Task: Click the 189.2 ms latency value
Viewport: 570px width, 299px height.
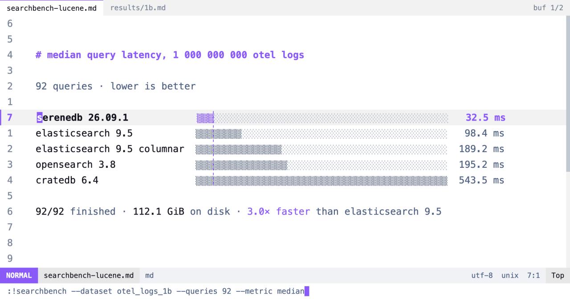Action: tap(482, 149)
